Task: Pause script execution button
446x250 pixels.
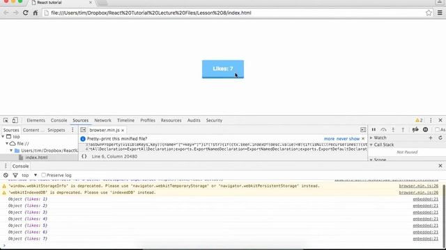Action: click(x=374, y=130)
